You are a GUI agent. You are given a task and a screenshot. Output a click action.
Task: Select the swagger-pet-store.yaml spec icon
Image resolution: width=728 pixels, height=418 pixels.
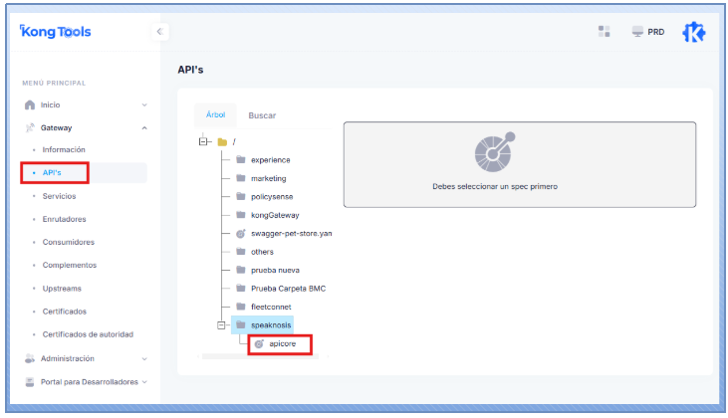241,233
